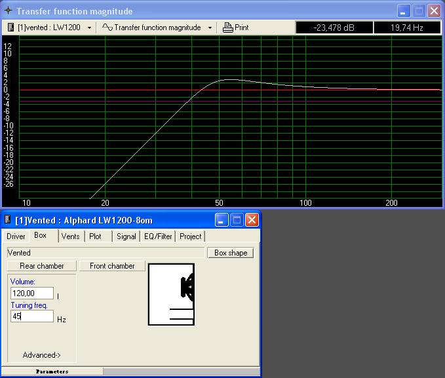Click the printer icon next to Print

click(x=227, y=28)
